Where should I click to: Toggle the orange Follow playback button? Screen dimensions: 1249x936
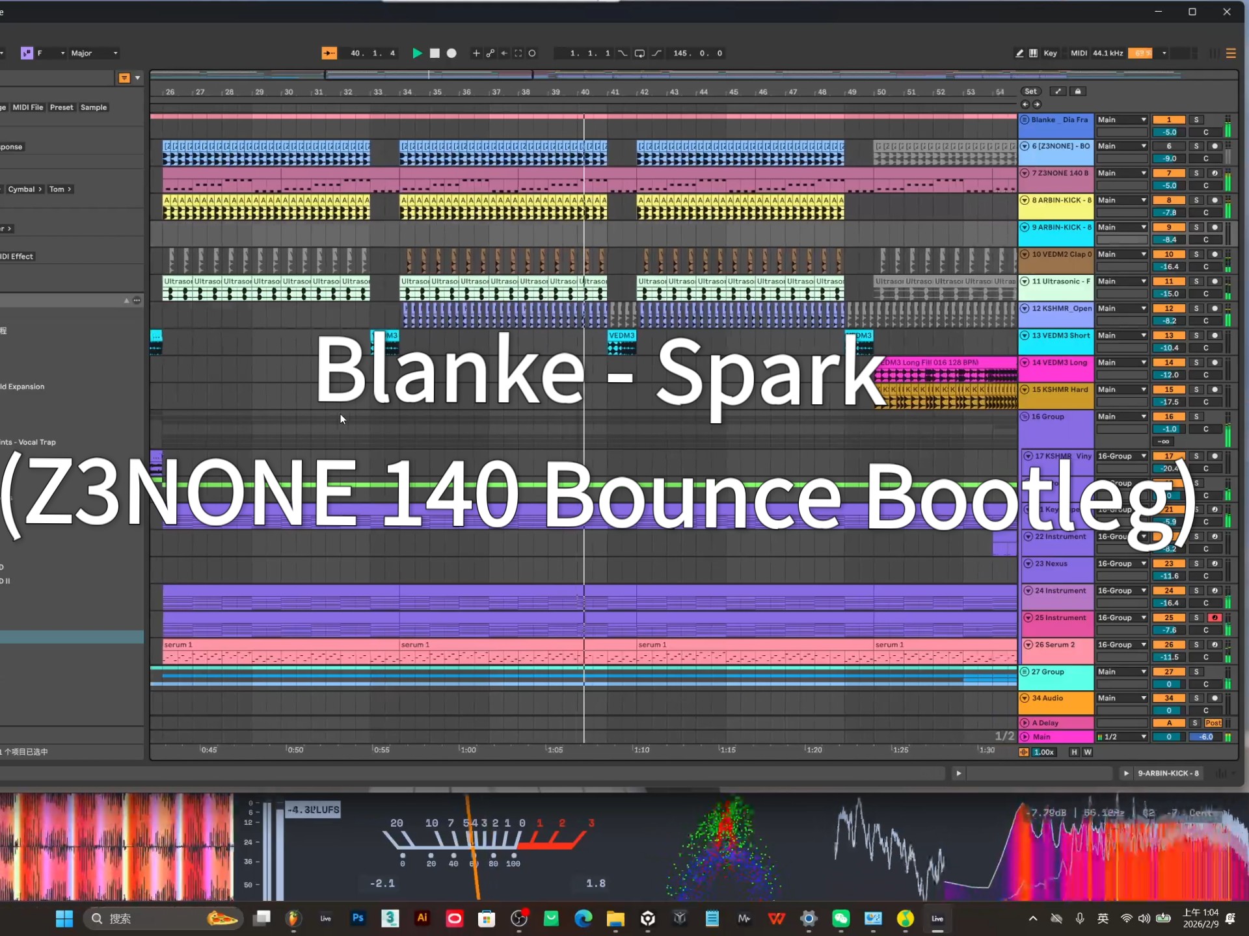click(x=329, y=53)
